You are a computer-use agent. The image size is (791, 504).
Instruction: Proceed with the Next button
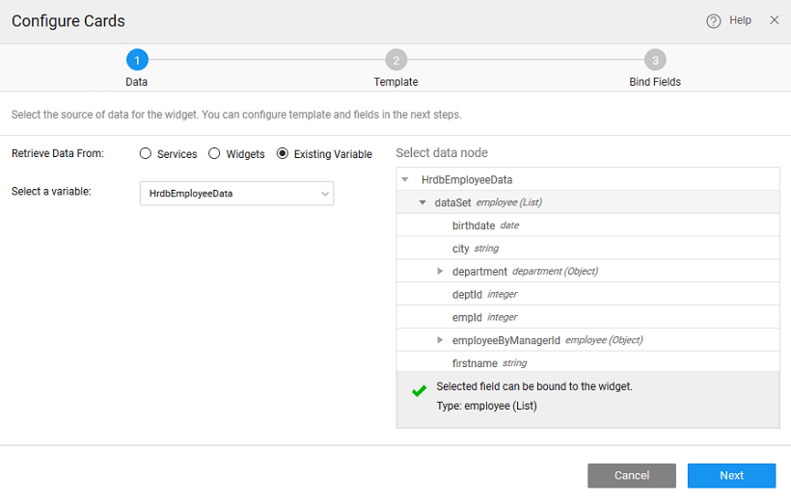tap(731, 475)
